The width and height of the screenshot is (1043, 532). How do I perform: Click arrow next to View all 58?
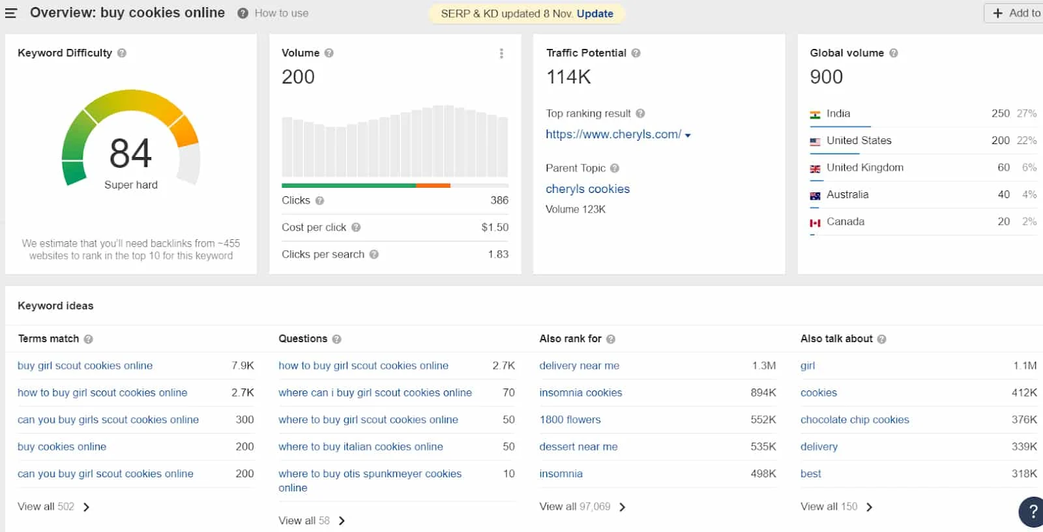point(342,521)
